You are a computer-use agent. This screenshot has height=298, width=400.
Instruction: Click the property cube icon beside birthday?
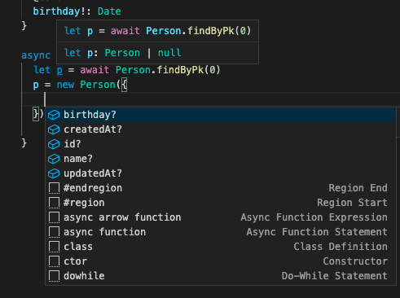click(54, 115)
